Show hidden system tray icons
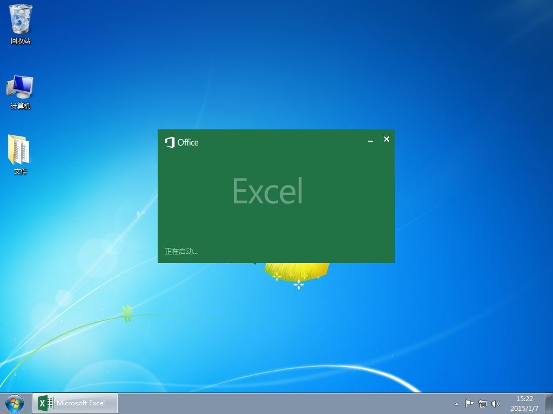The width and height of the screenshot is (553, 414). click(456, 404)
